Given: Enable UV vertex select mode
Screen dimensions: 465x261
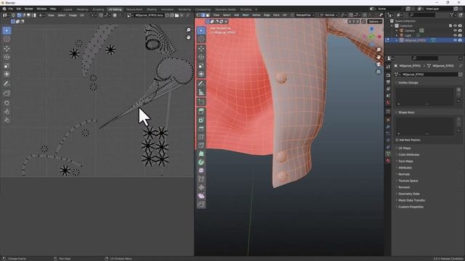Looking at the screenshot, I should tap(20, 15).
